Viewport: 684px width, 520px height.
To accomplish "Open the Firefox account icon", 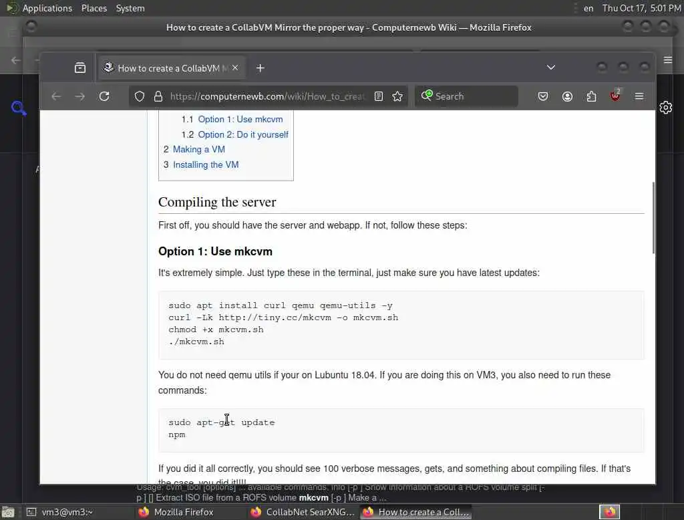I will 567,96.
